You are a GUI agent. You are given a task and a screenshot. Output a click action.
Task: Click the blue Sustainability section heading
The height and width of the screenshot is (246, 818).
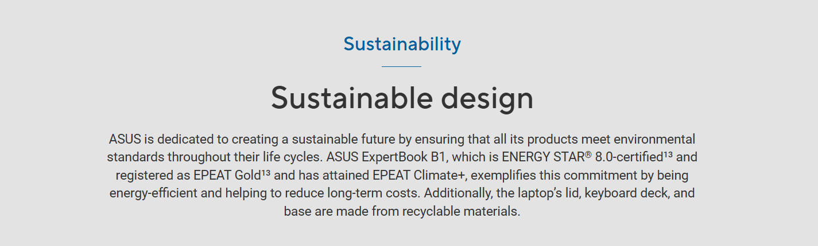[402, 44]
